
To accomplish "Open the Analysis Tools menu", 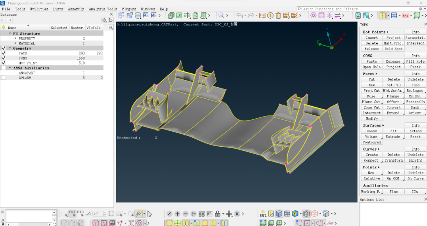I will [x=103, y=9].
